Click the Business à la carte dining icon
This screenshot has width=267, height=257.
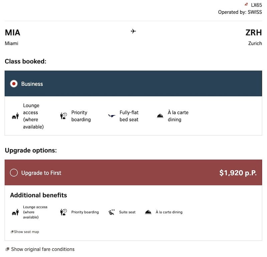tap(160, 116)
